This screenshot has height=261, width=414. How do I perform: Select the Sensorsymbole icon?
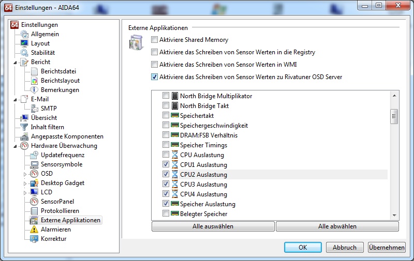[34, 164]
